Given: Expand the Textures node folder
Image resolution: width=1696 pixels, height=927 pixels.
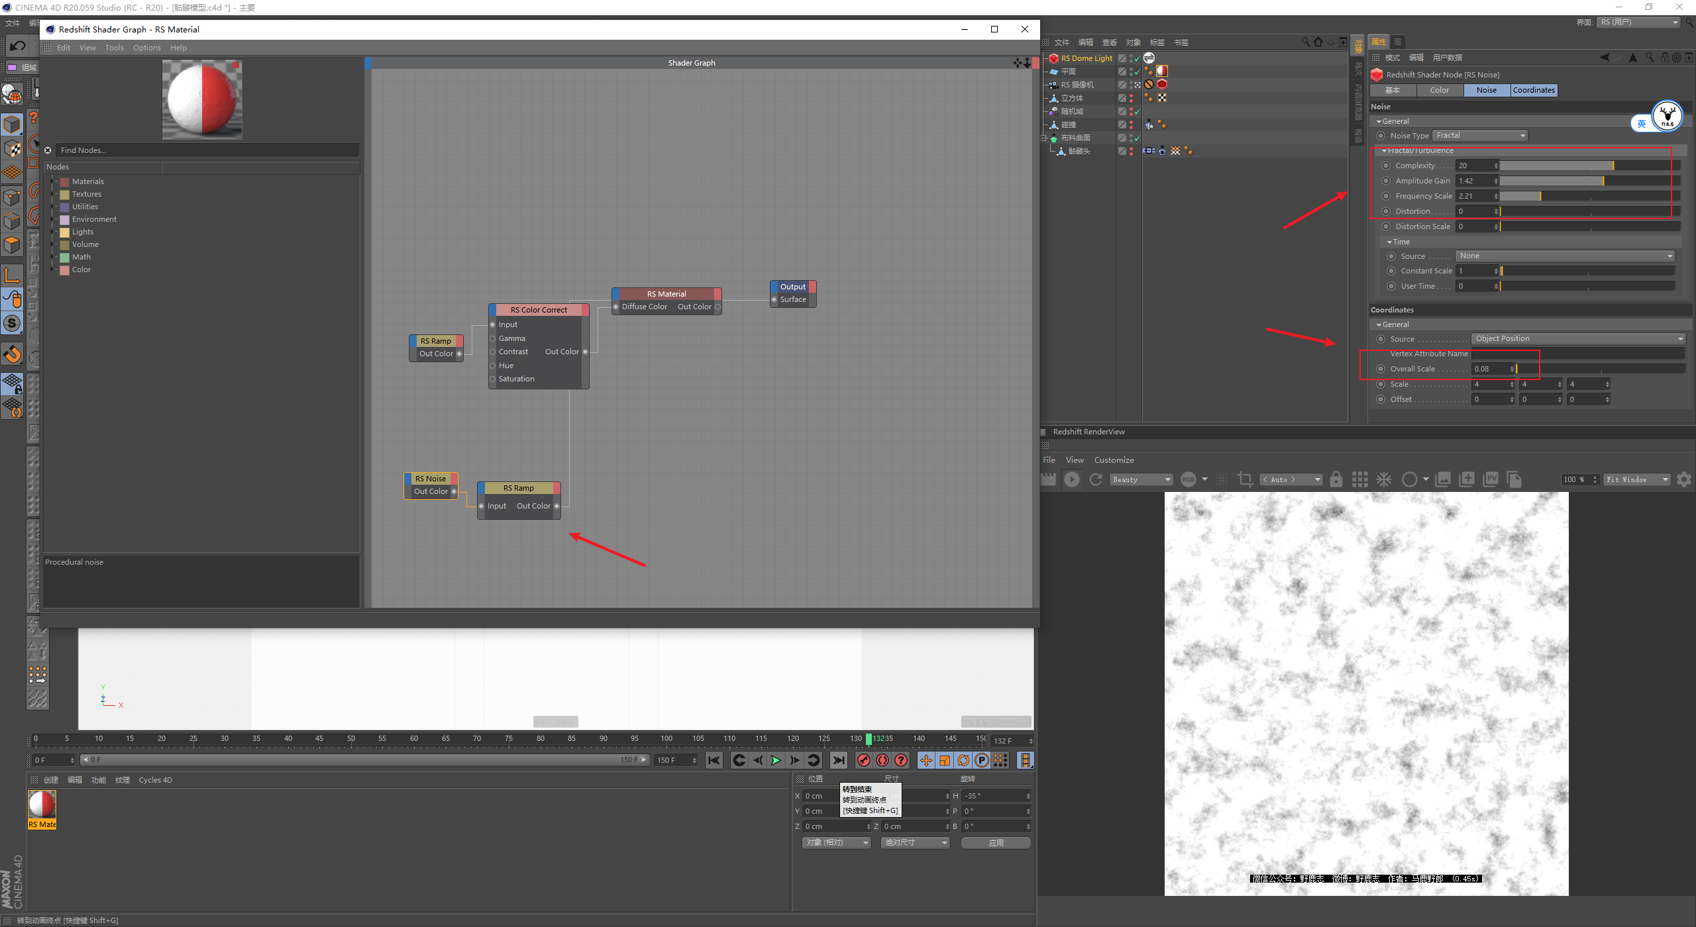Looking at the screenshot, I should pos(52,194).
